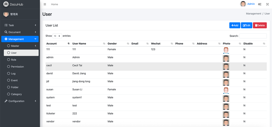Click the Management gear icon

click(x=6, y=39)
